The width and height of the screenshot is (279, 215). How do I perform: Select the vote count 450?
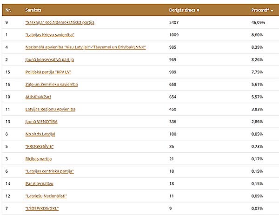pyautogui.click(x=173, y=109)
